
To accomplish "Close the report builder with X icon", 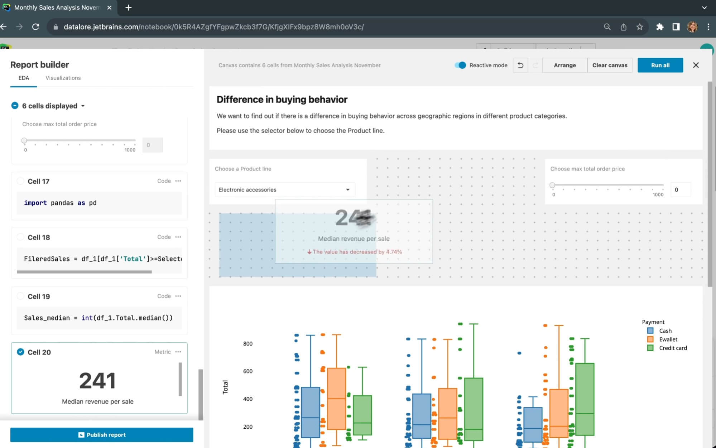I will pyautogui.click(x=696, y=65).
